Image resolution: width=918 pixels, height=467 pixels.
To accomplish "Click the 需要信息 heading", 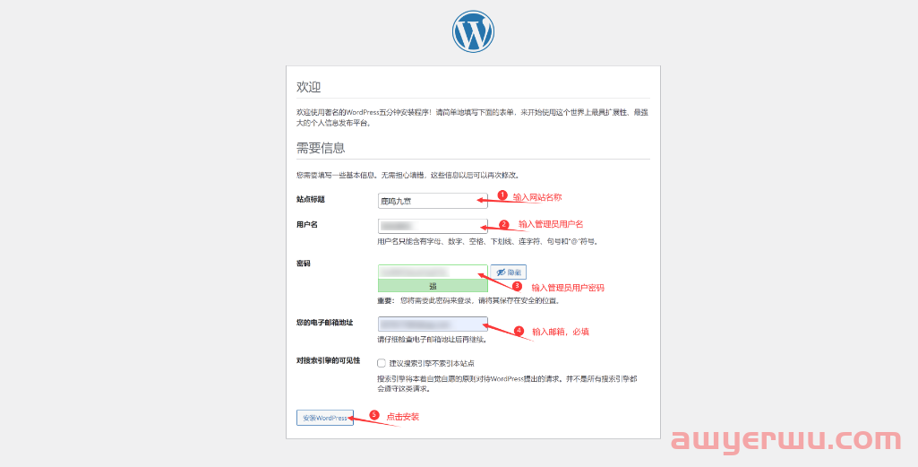I will point(321,148).
